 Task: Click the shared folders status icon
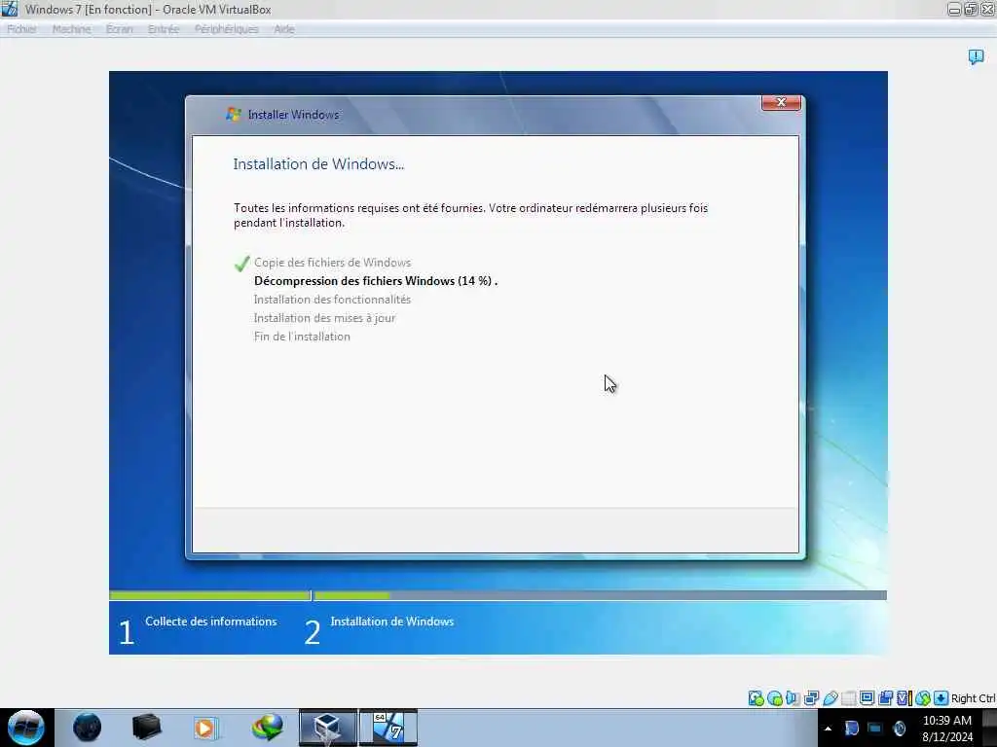click(x=848, y=698)
